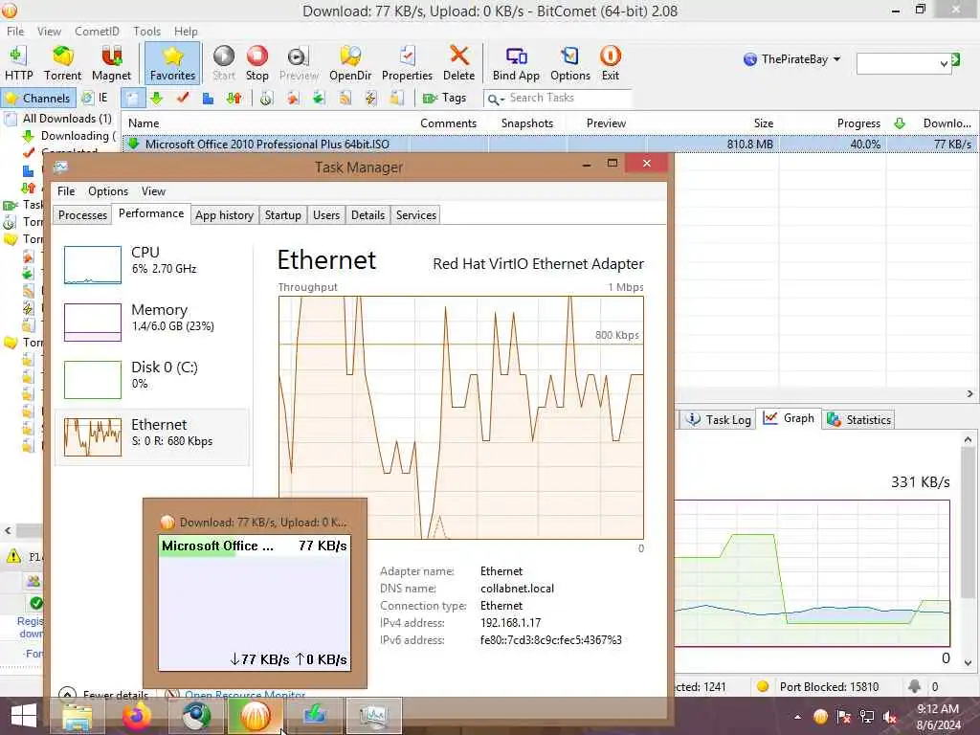Click sidebar scroll left arrow

tap(8, 530)
